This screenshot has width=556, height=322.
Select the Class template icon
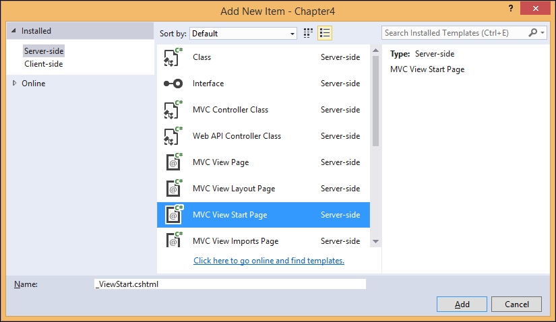tap(173, 57)
